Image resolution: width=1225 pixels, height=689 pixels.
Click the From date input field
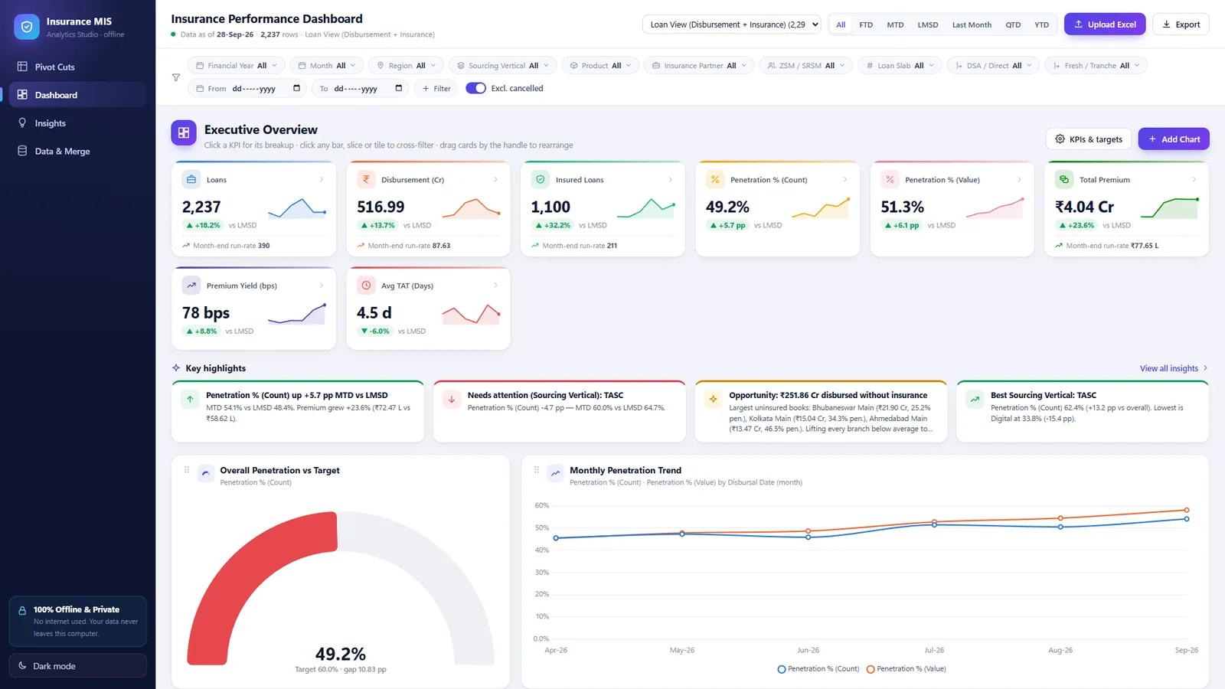point(247,89)
